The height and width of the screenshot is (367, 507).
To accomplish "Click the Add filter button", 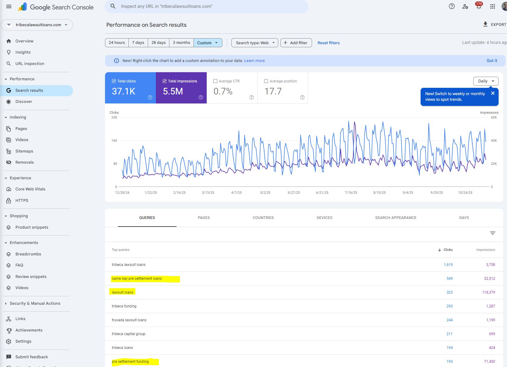I will click(296, 43).
